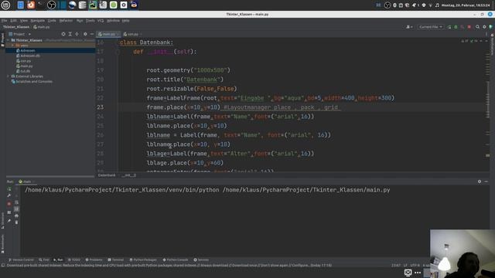This screenshot has width=495, height=278.
Task: Expand all in Project panel
Action: (70, 34)
